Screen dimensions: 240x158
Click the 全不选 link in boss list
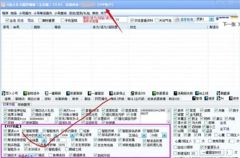click(225, 129)
